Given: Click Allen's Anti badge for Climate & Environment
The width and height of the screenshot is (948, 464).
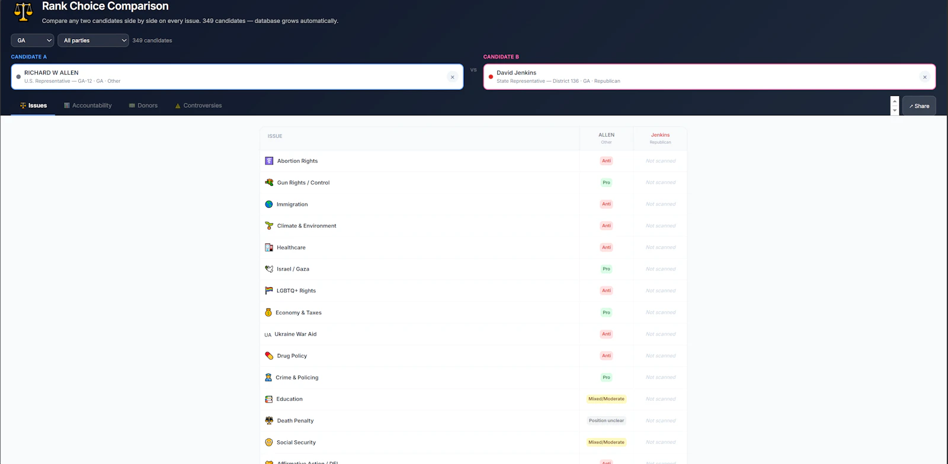Looking at the screenshot, I should pyautogui.click(x=606, y=225).
